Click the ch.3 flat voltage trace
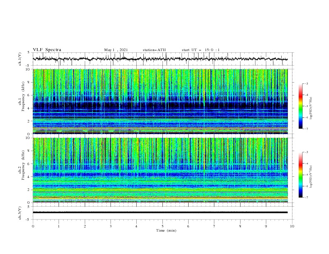The height and width of the screenshot is (254, 329). tap(160, 212)
